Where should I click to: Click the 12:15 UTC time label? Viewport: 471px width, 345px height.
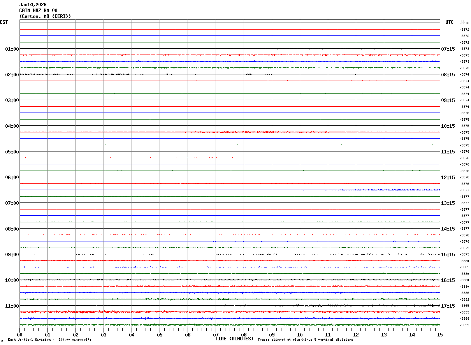click(x=448, y=178)
